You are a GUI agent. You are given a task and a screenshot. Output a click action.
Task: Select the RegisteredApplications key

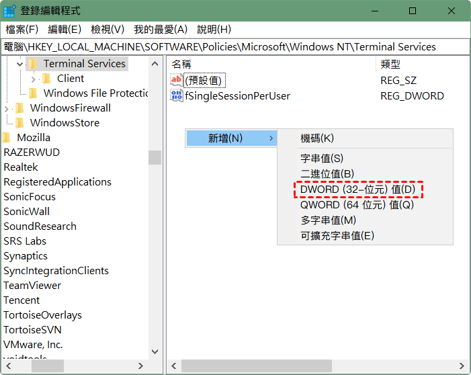point(57,182)
